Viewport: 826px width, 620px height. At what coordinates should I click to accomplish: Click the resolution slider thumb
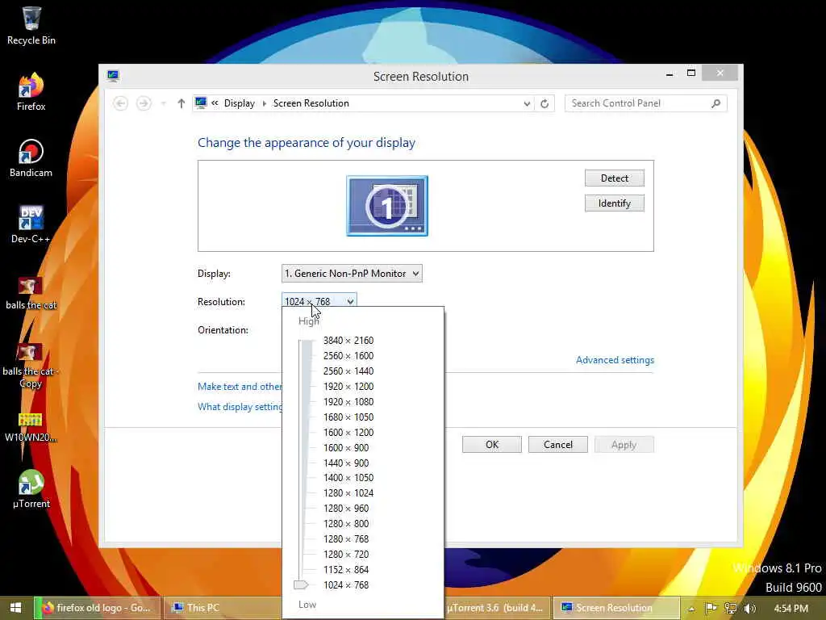[x=301, y=584]
